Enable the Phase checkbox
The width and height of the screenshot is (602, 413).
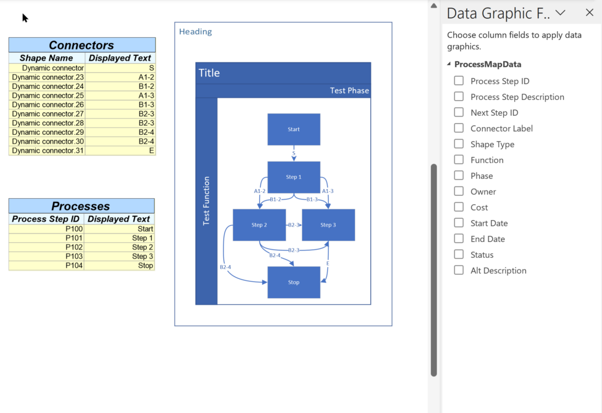pyautogui.click(x=459, y=175)
